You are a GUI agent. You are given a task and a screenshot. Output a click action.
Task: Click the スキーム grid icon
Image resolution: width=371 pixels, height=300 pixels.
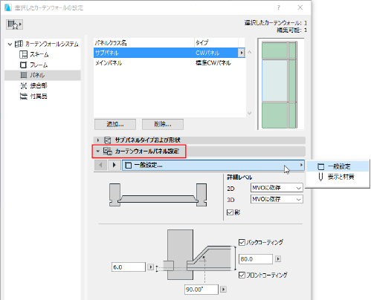point(23,54)
